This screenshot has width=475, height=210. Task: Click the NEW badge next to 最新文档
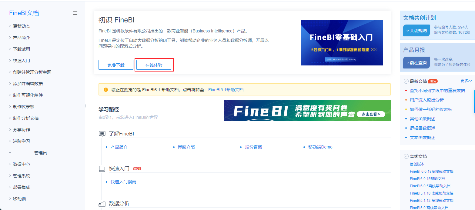(x=433, y=81)
